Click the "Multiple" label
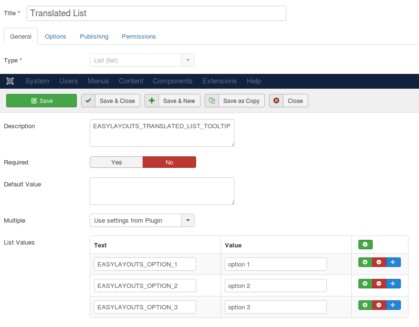The height and width of the screenshot is (327, 419). pos(15,221)
